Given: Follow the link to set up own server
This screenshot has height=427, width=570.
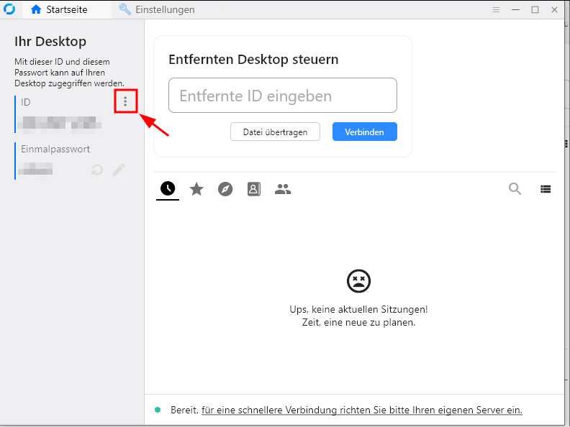Looking at the screenshot, I should (x=361, y=410).
